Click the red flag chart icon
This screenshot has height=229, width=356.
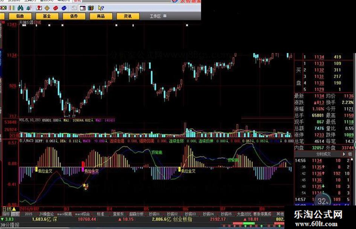(x=39, y=8)
